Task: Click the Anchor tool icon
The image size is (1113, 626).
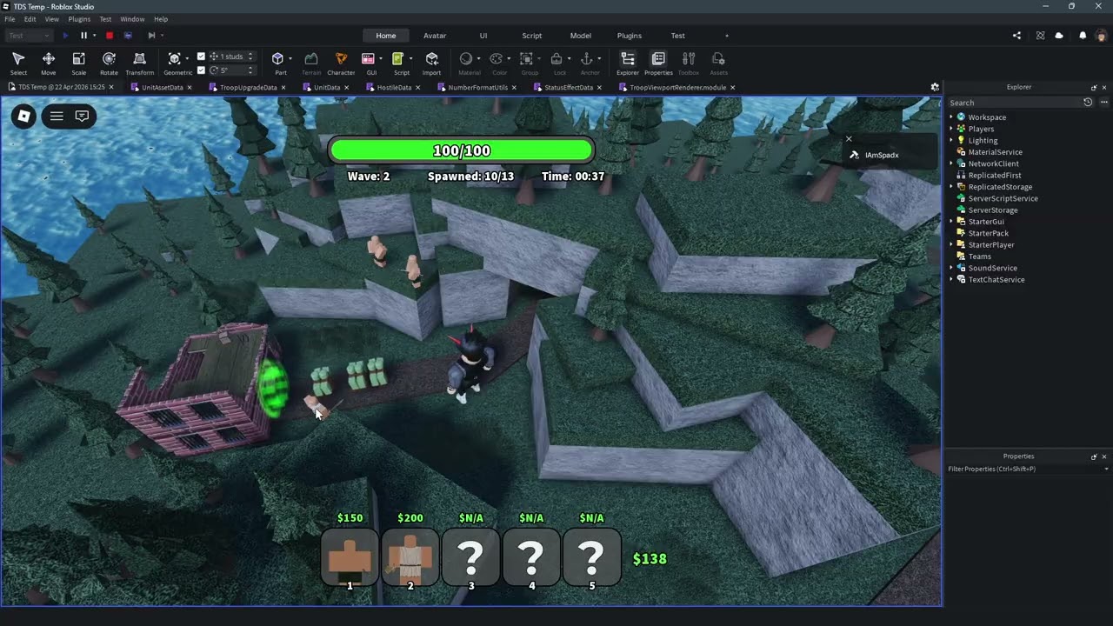Action: tap(586, 59)
